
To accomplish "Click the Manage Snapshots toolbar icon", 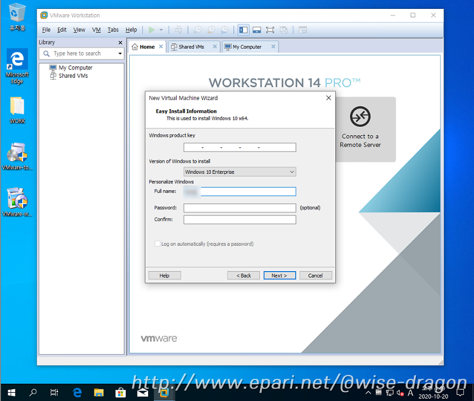I will coord(225,30).
